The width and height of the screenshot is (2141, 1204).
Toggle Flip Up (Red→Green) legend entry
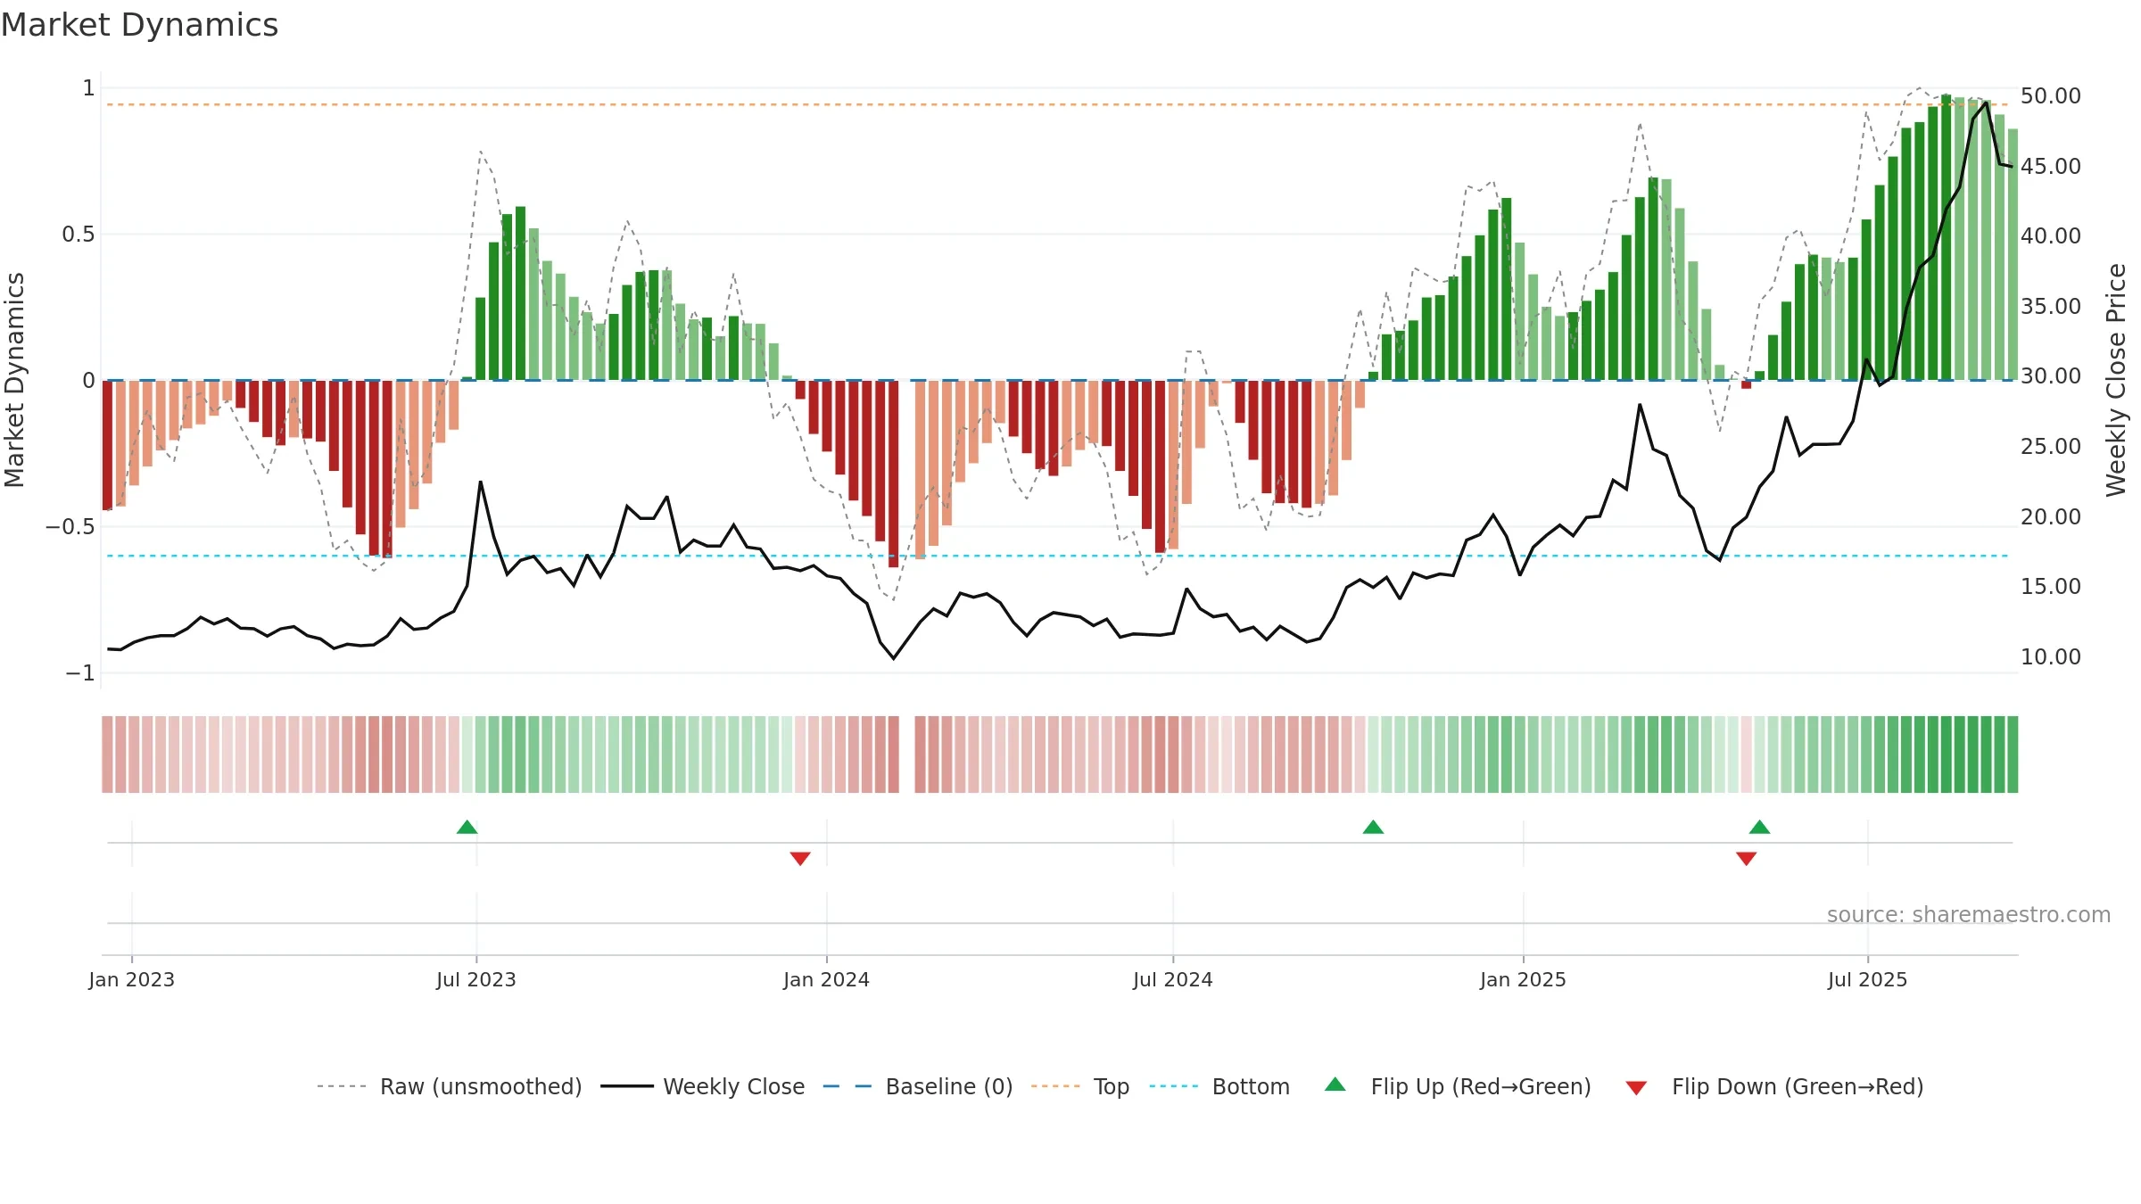(1459, 1086)
